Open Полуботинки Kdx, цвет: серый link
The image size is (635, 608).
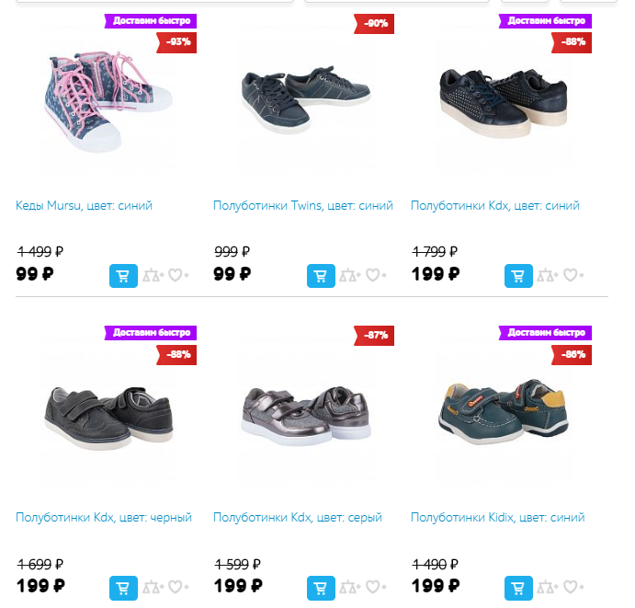point(298,518)
